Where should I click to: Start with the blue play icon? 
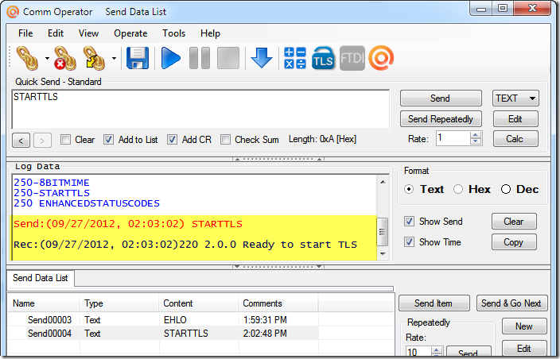click(x=170, y=58)
